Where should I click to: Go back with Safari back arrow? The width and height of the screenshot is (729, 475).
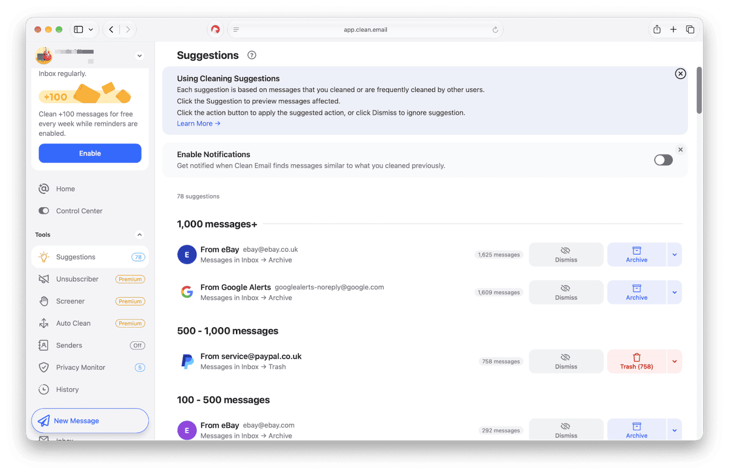click(112, 29)
